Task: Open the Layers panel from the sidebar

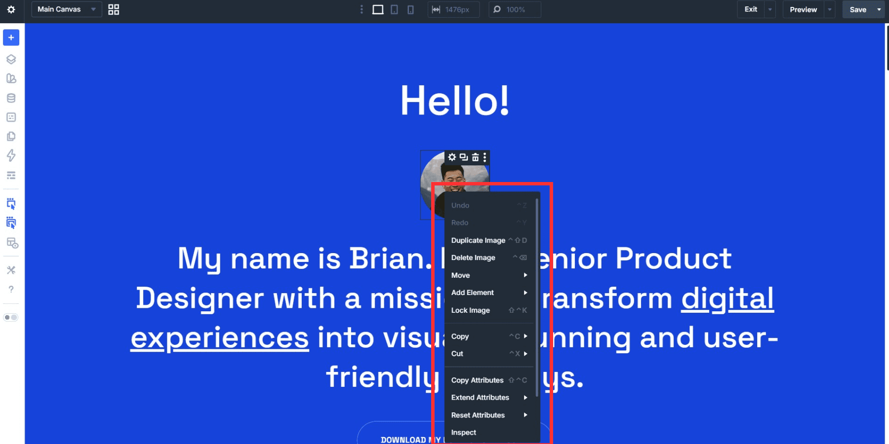Action: coord(11,58)
